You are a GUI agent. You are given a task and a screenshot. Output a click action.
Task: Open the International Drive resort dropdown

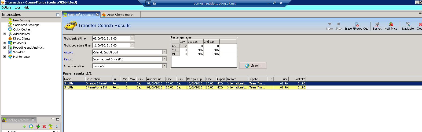tap(164, 59)
